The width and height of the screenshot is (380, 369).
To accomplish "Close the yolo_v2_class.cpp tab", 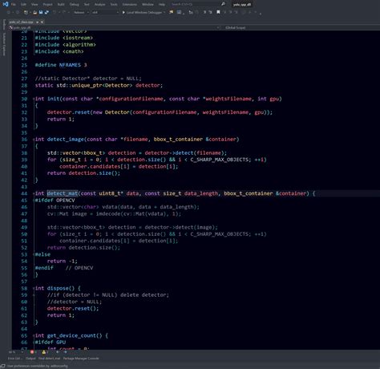I will click(42, 22).
